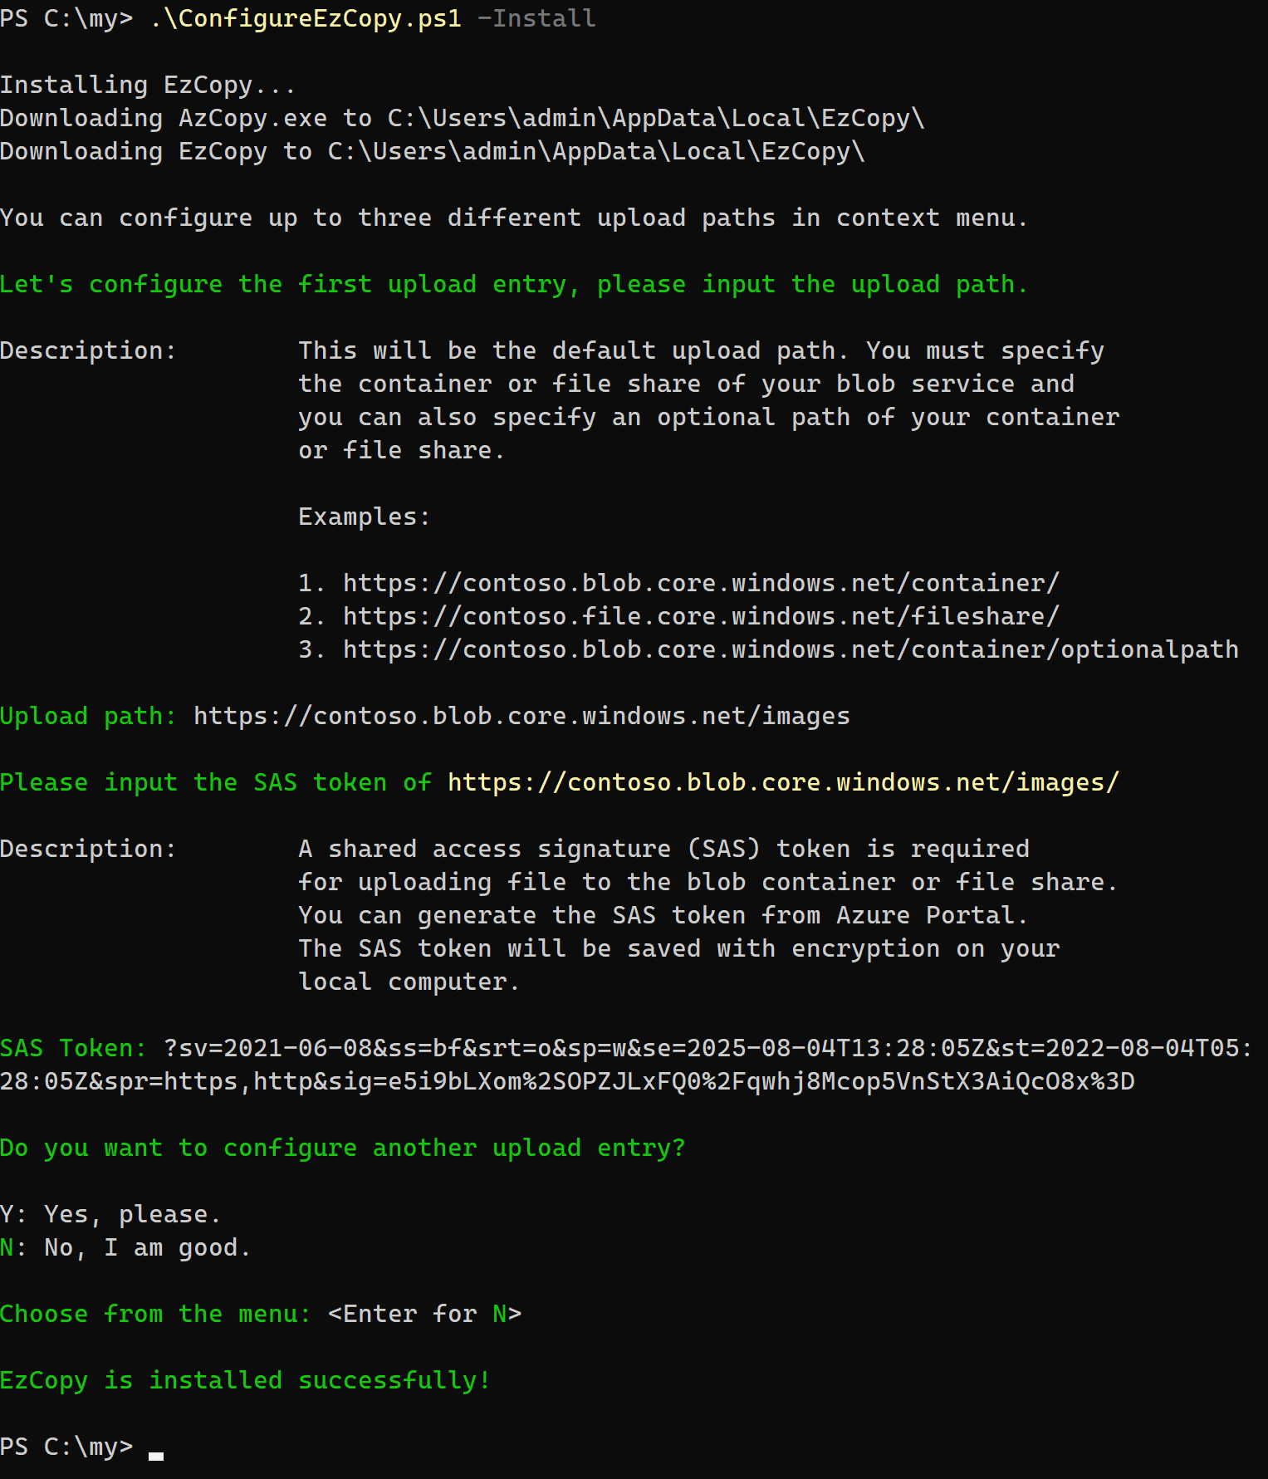Click the -Install parameter
The width and height of the screenshot is (1268, 1479).
(x=536, y=18)
